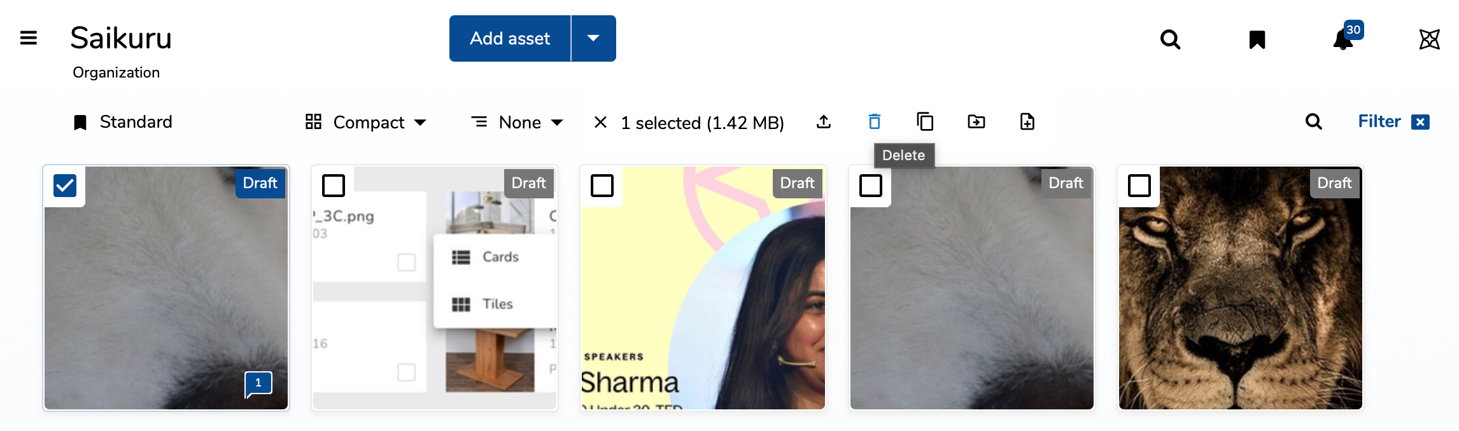Image resolution: width=1459 pixels, height=431 pixels.
Task: Deselect all assets using the X icon
Action: tap(600, 122)
